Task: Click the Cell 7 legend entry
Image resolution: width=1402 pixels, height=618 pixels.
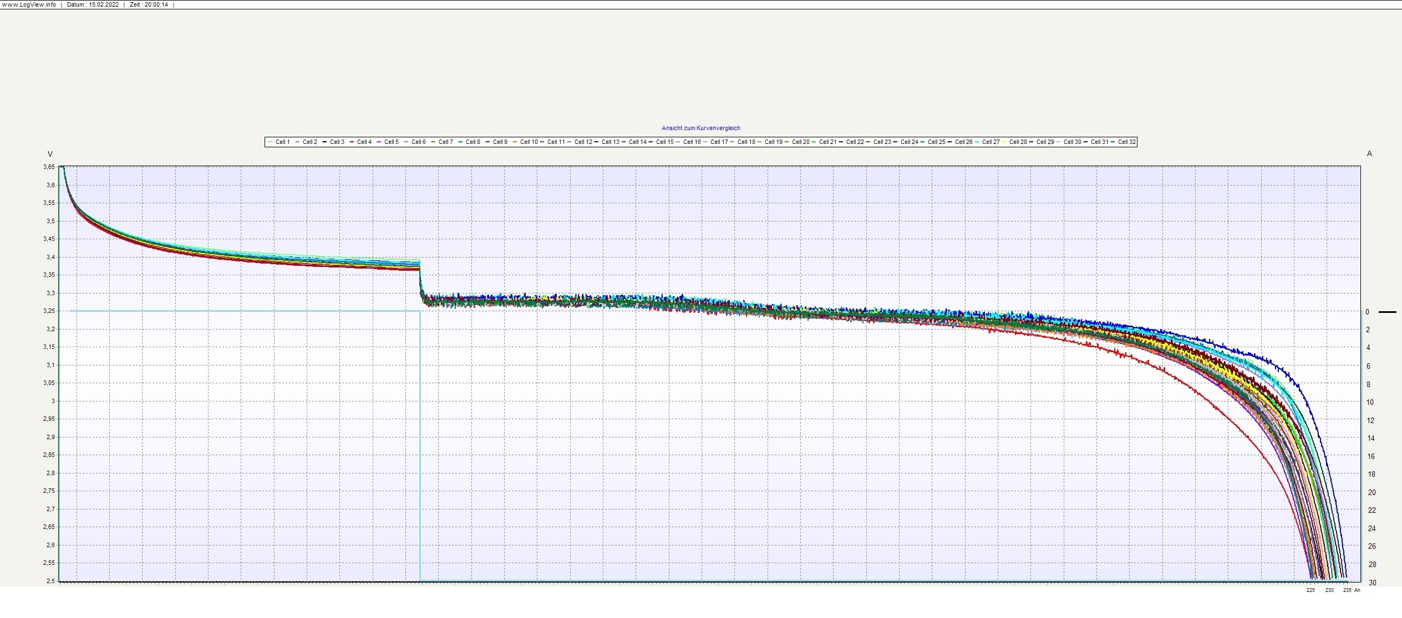Action: tap(446, 142)
